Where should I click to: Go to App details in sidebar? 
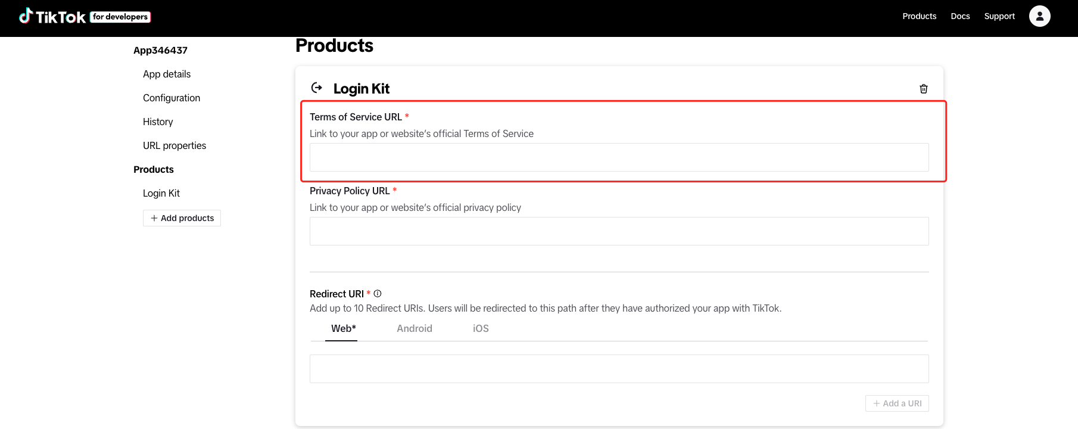[167, 74]
